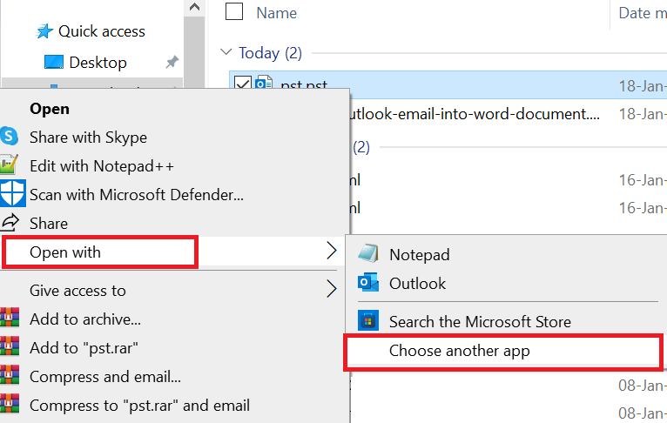Click the Notepad icon in the submenu
The height and width of the screenshot is (423, 667).
[x=368, y=254]
